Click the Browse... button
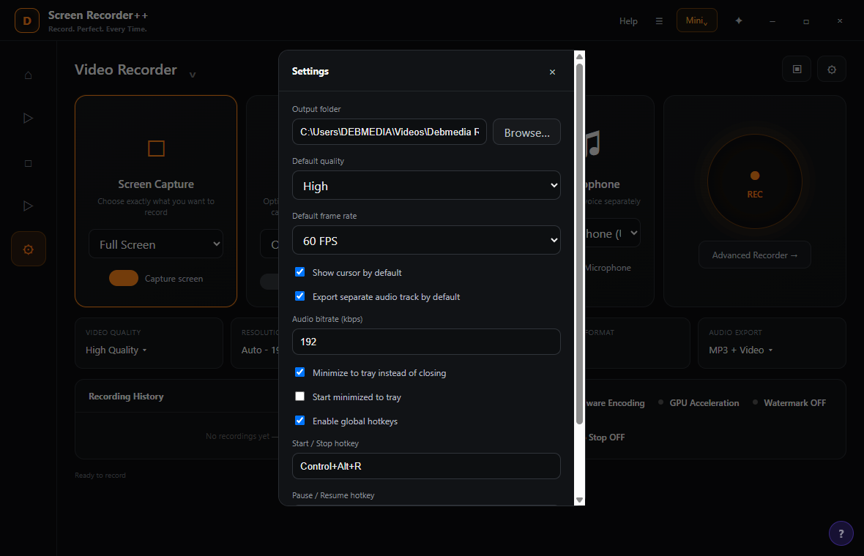Viewport: 864px width, 556px height. coord(526,132)
